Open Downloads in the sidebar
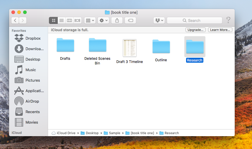The image size is (252, 149). [29, 49]
